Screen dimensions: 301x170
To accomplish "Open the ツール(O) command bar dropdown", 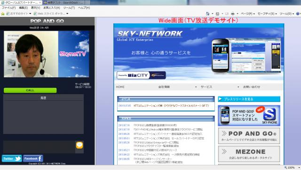I will point(286,14).
